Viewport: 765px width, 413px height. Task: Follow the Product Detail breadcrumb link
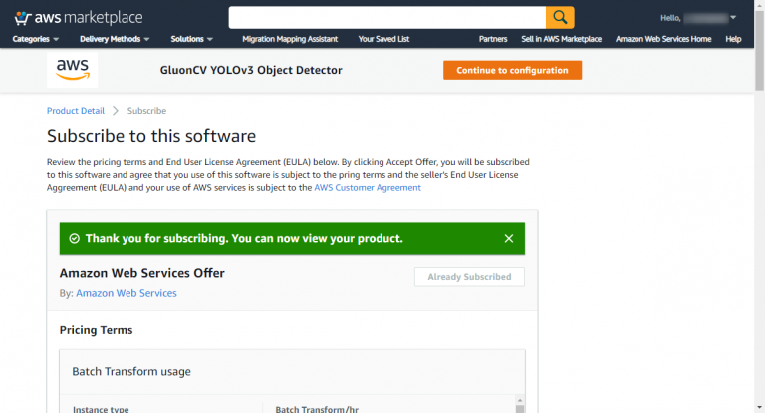[76, 111]
